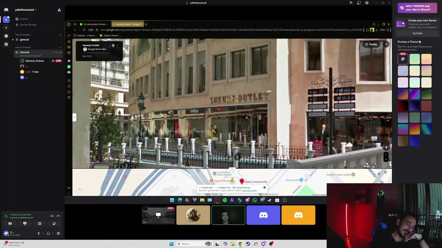The width and height of the screenshot is (442, 248).
Task: Select the tan avatar participant tile
Action: tap(193, 215)
